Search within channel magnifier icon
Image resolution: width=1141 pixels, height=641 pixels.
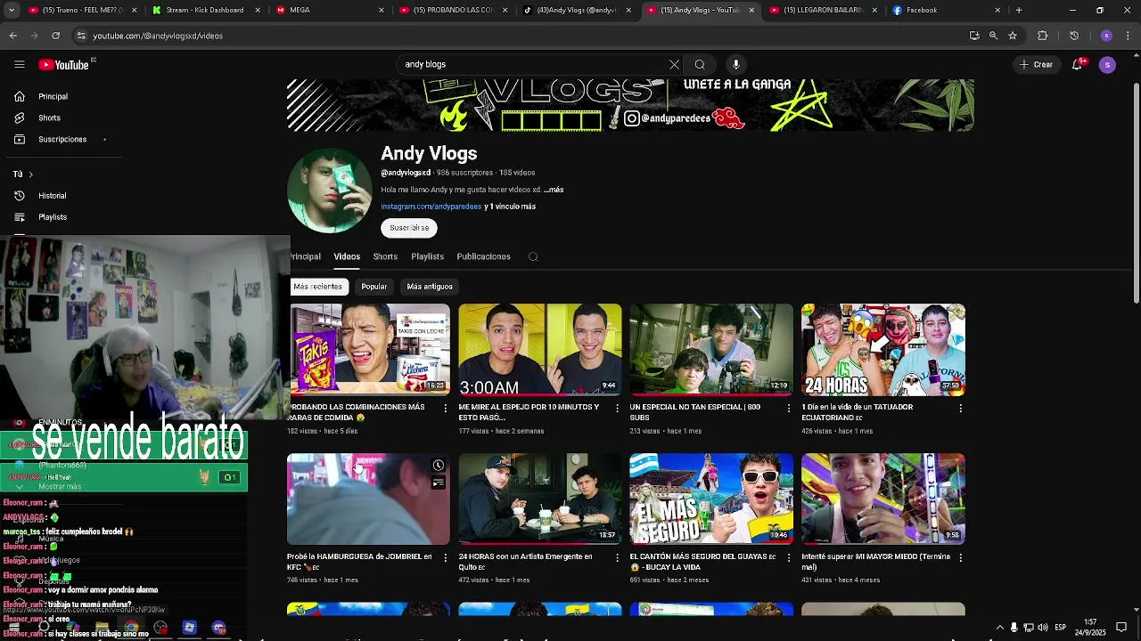coord(533,256)
